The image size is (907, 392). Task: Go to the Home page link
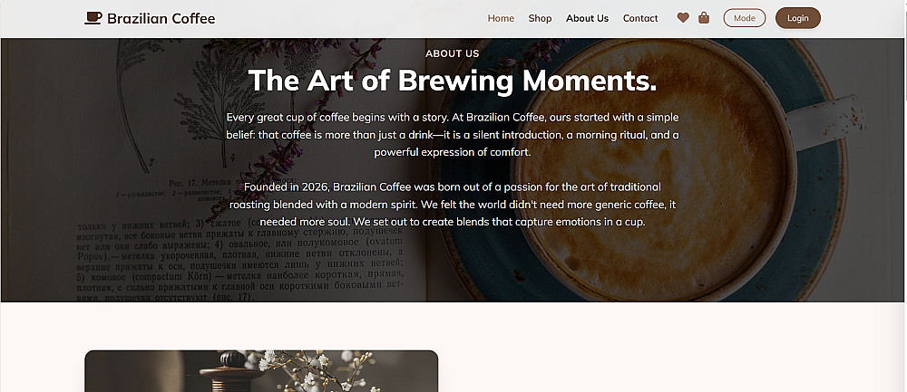[x=501, y=18]
